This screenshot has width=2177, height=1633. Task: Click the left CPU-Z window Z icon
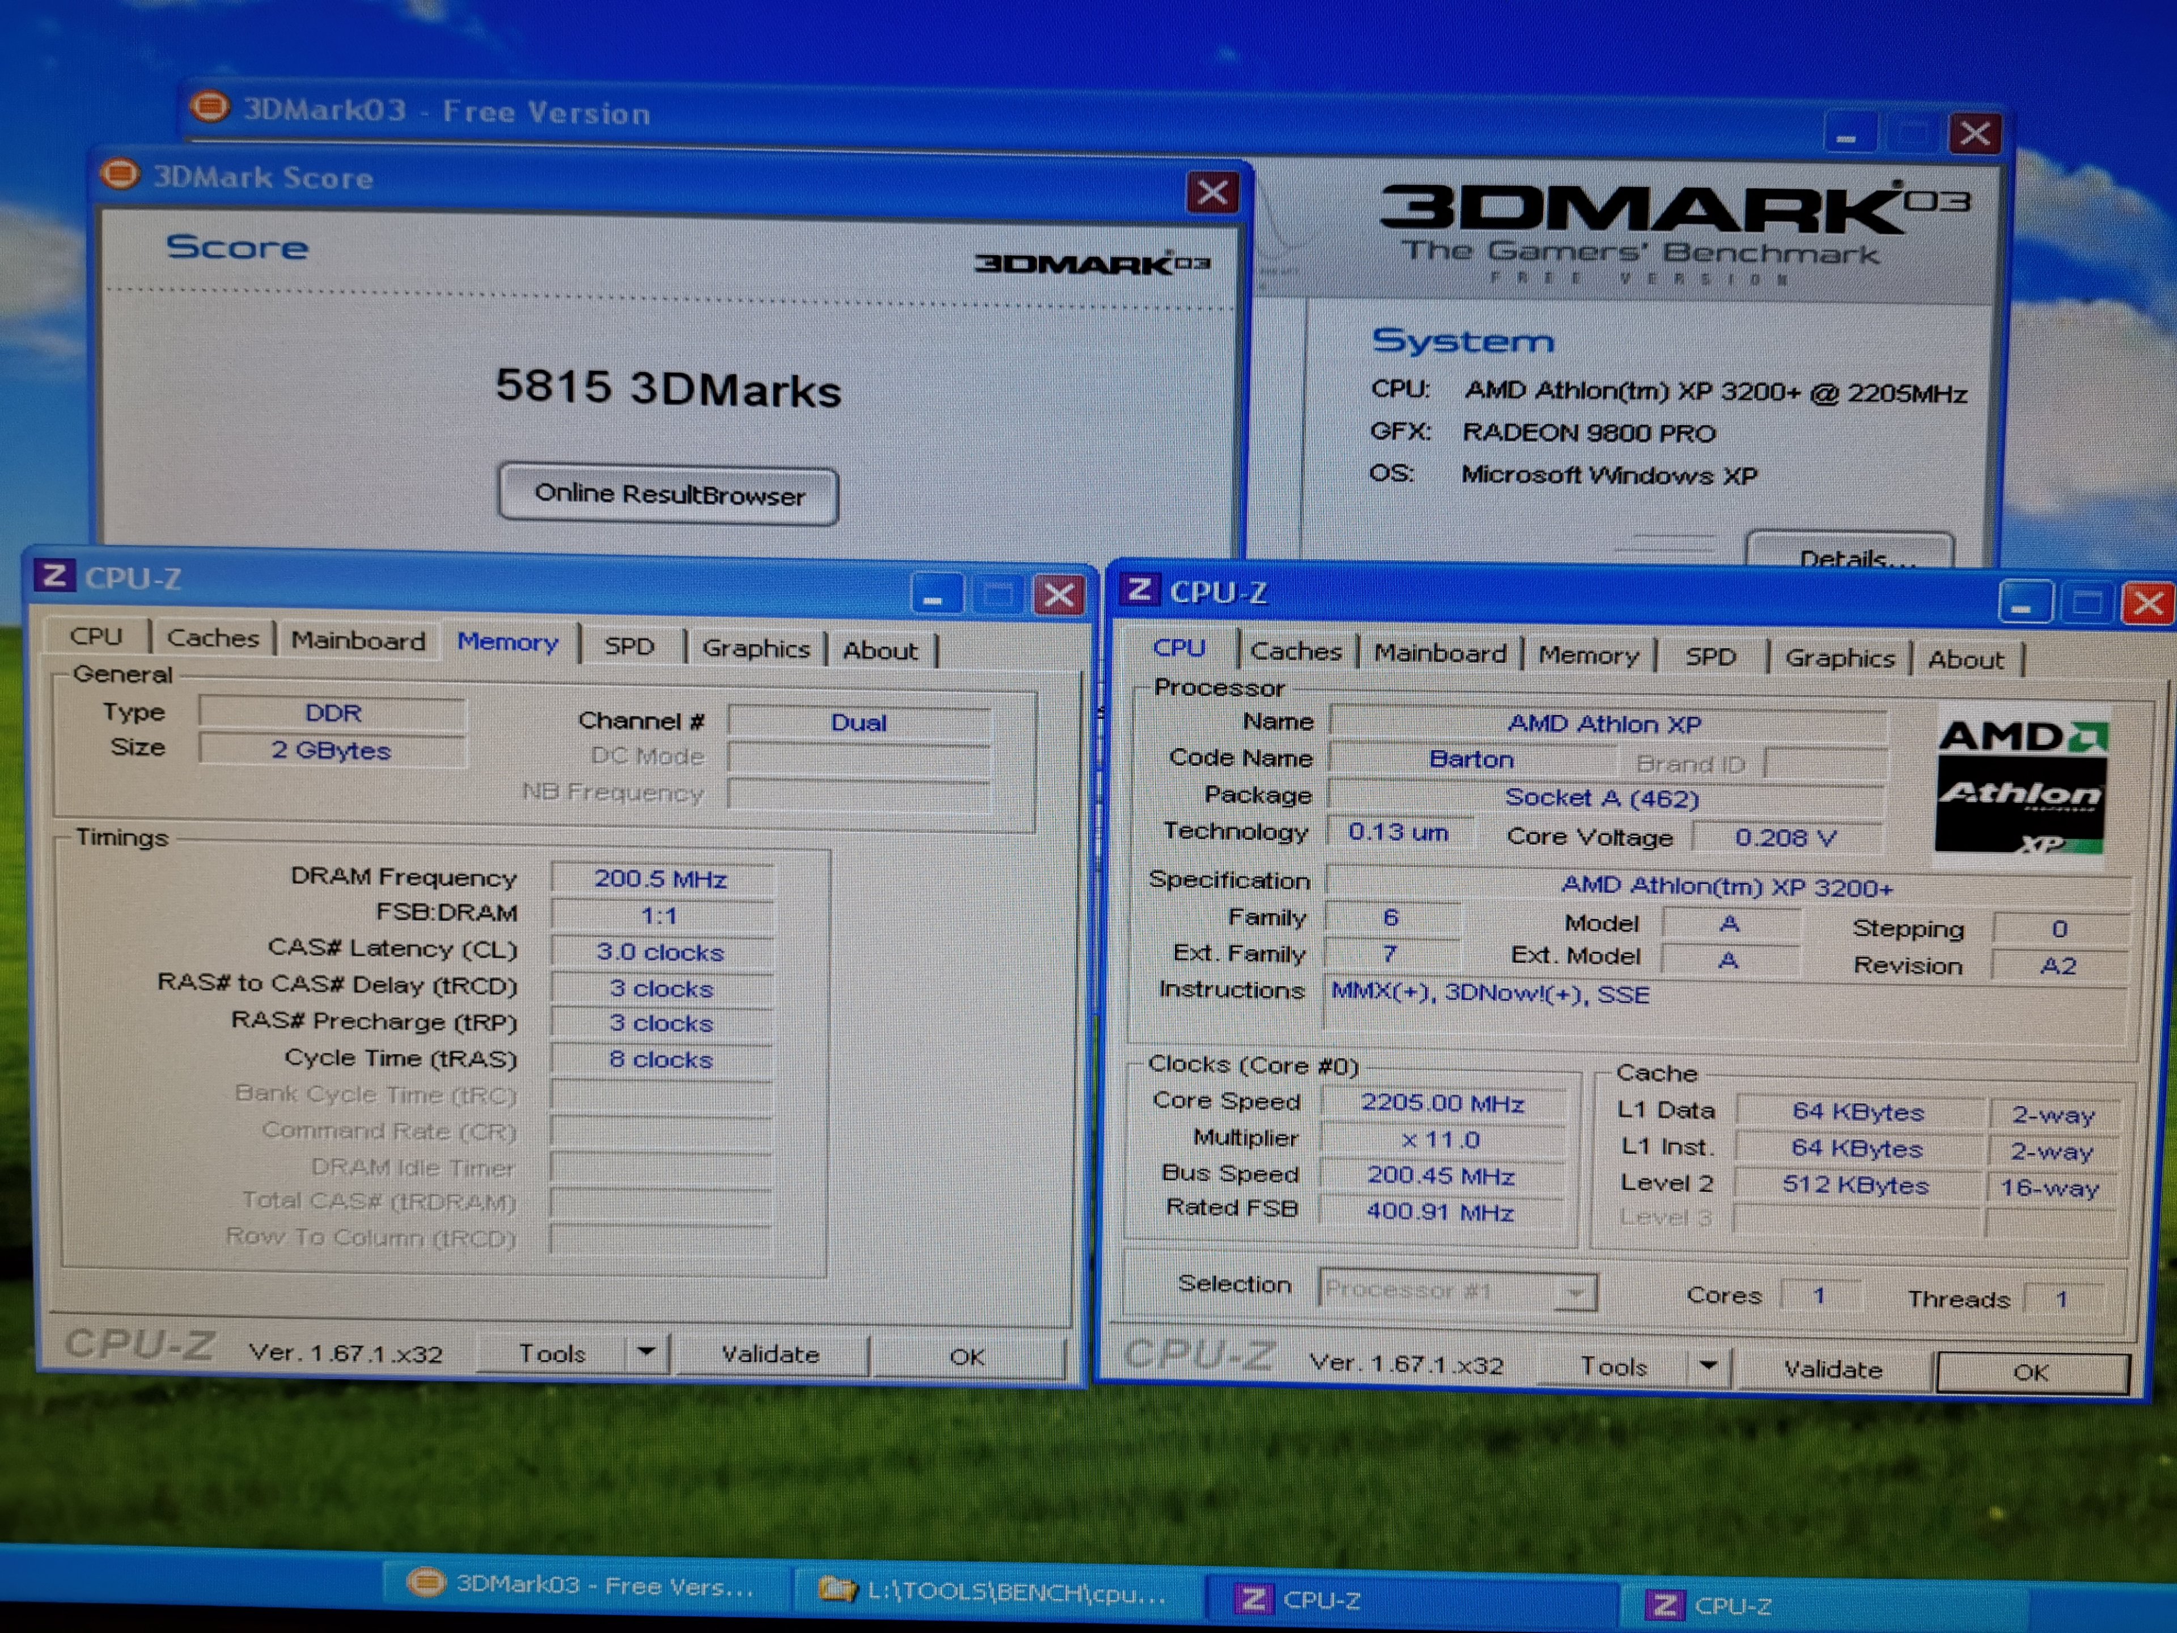click(54, 575)
